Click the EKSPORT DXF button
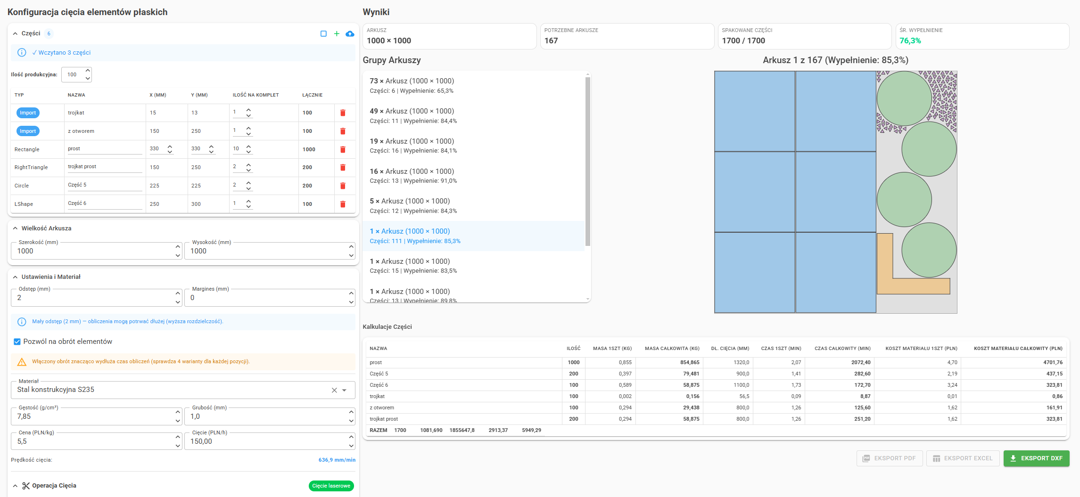Image resolution: width=1080 pixels, height=497 pixels. tap(1036, 458)
